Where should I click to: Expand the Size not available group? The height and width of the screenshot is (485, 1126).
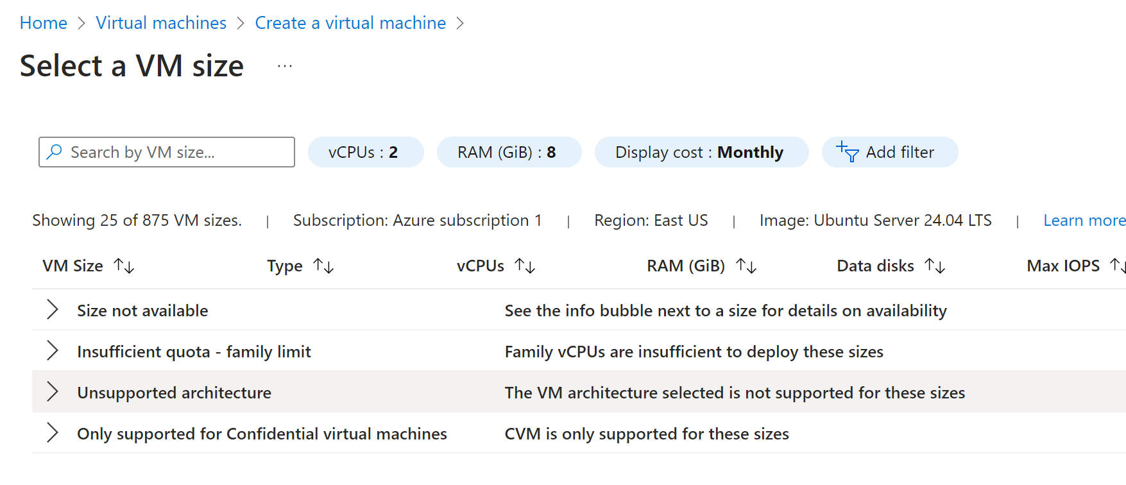pos(52,310)
